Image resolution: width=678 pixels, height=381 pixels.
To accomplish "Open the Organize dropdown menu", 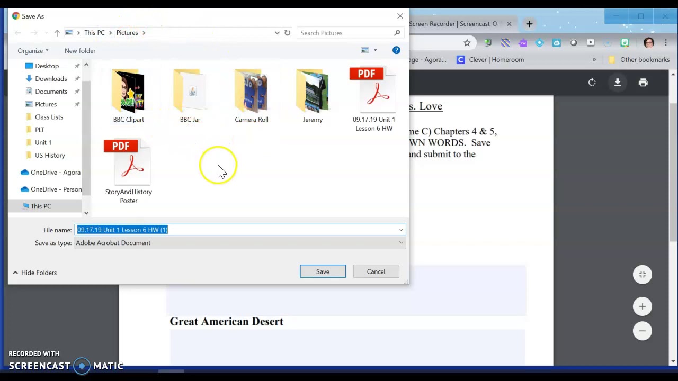I will [x=33, y=51].
